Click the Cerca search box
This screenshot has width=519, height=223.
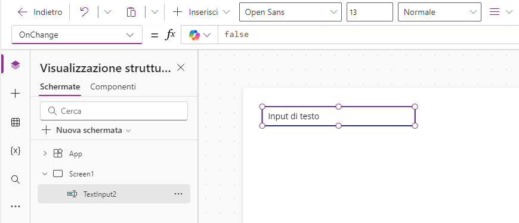[114, 111]
